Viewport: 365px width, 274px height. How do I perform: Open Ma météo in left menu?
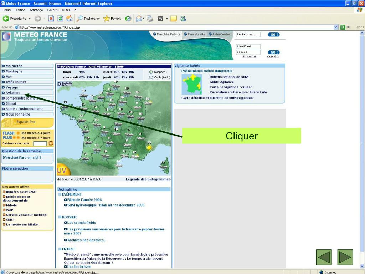tap(27, 66)
